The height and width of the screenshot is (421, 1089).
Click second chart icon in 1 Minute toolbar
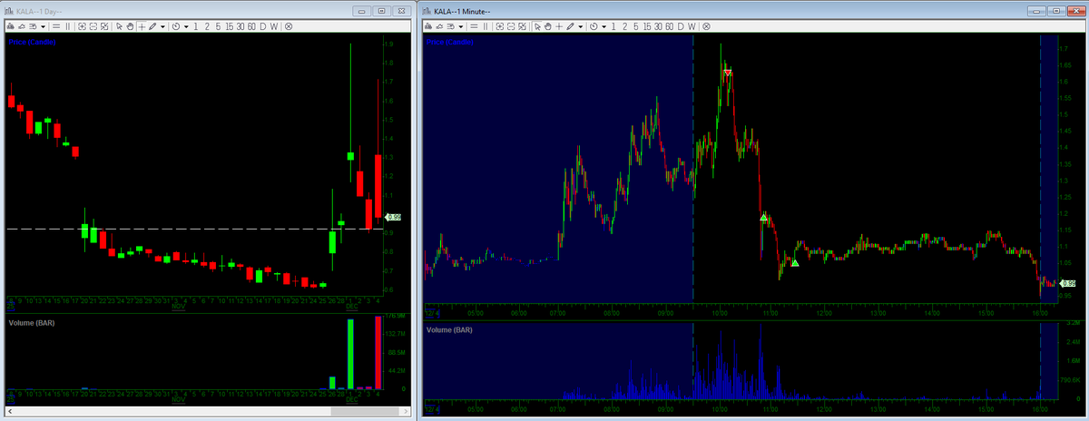coord(439,26)
